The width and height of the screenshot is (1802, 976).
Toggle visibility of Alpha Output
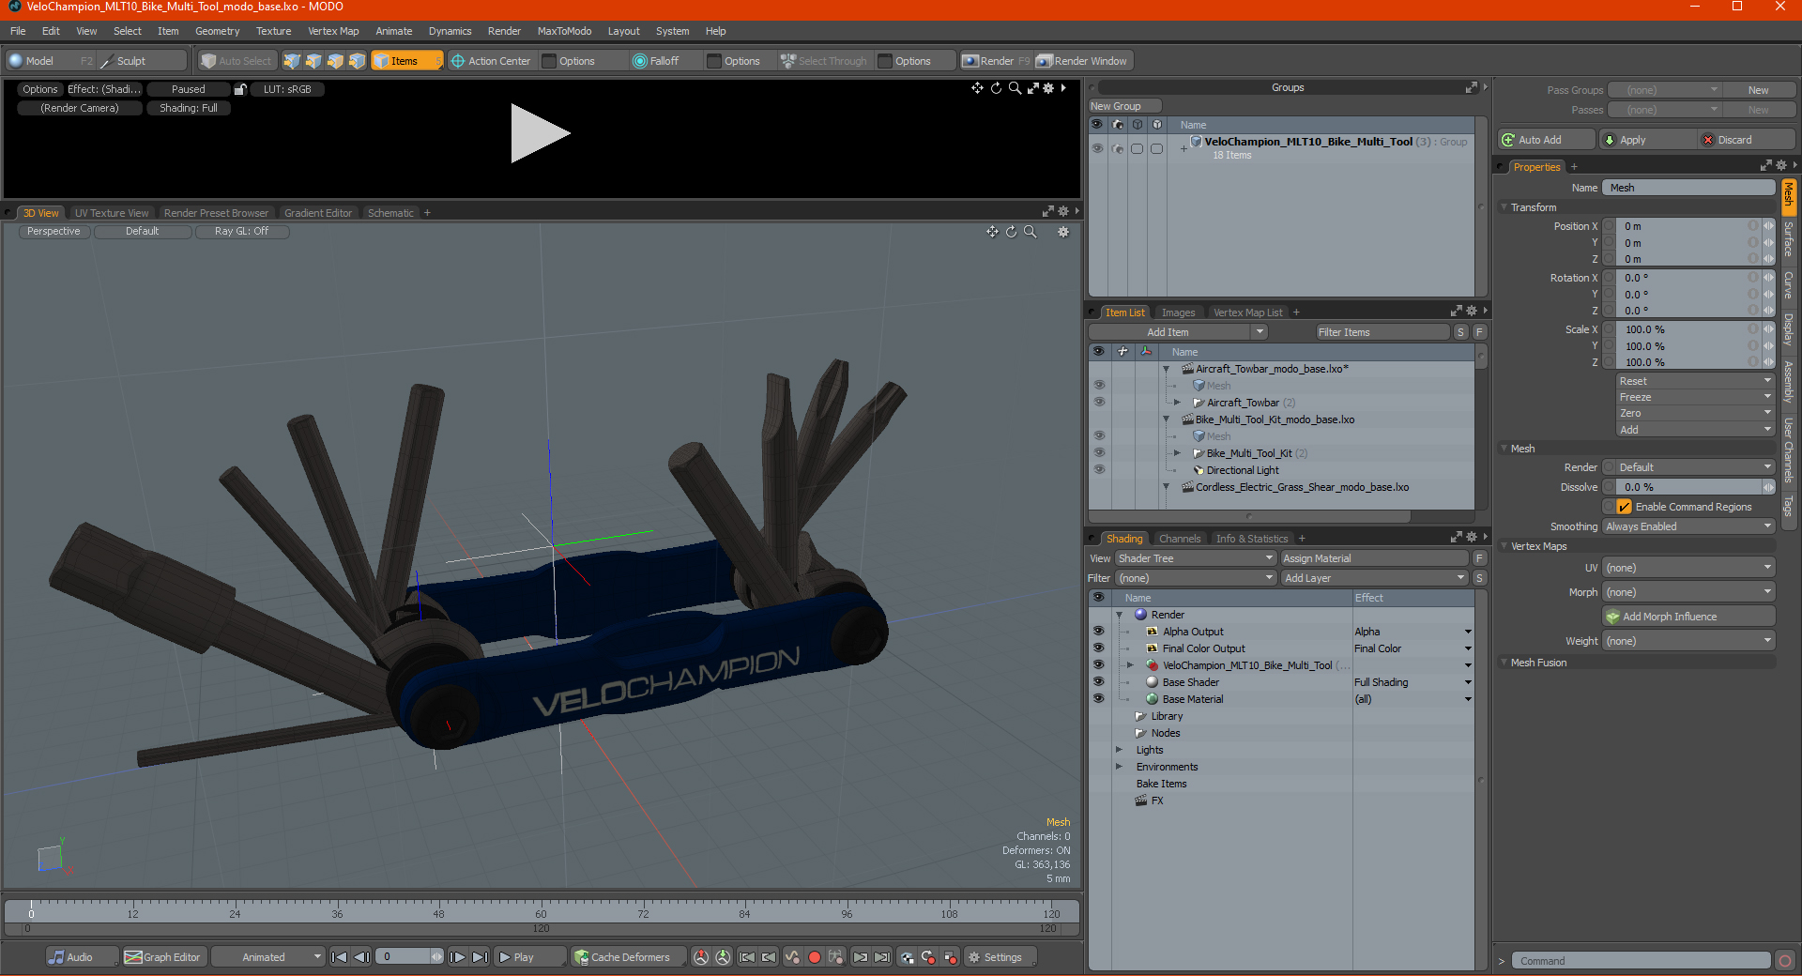coord(1098,632)
